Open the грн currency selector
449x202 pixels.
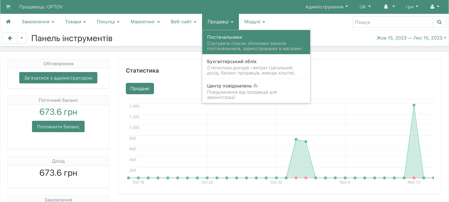click(x=412, y=7)
